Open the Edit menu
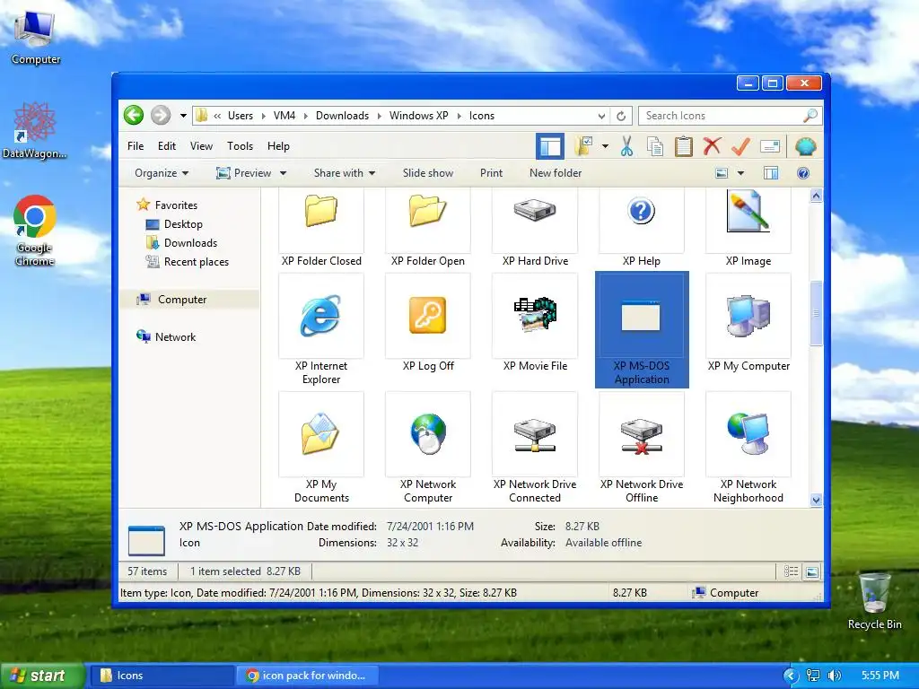The height and width of the screenshot is (689, 919). [166, 146]
